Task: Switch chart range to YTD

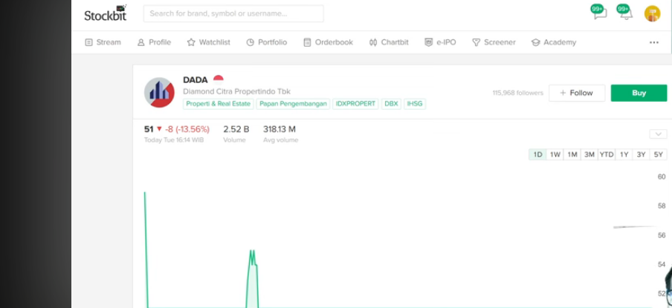Action: click(607, 154)
